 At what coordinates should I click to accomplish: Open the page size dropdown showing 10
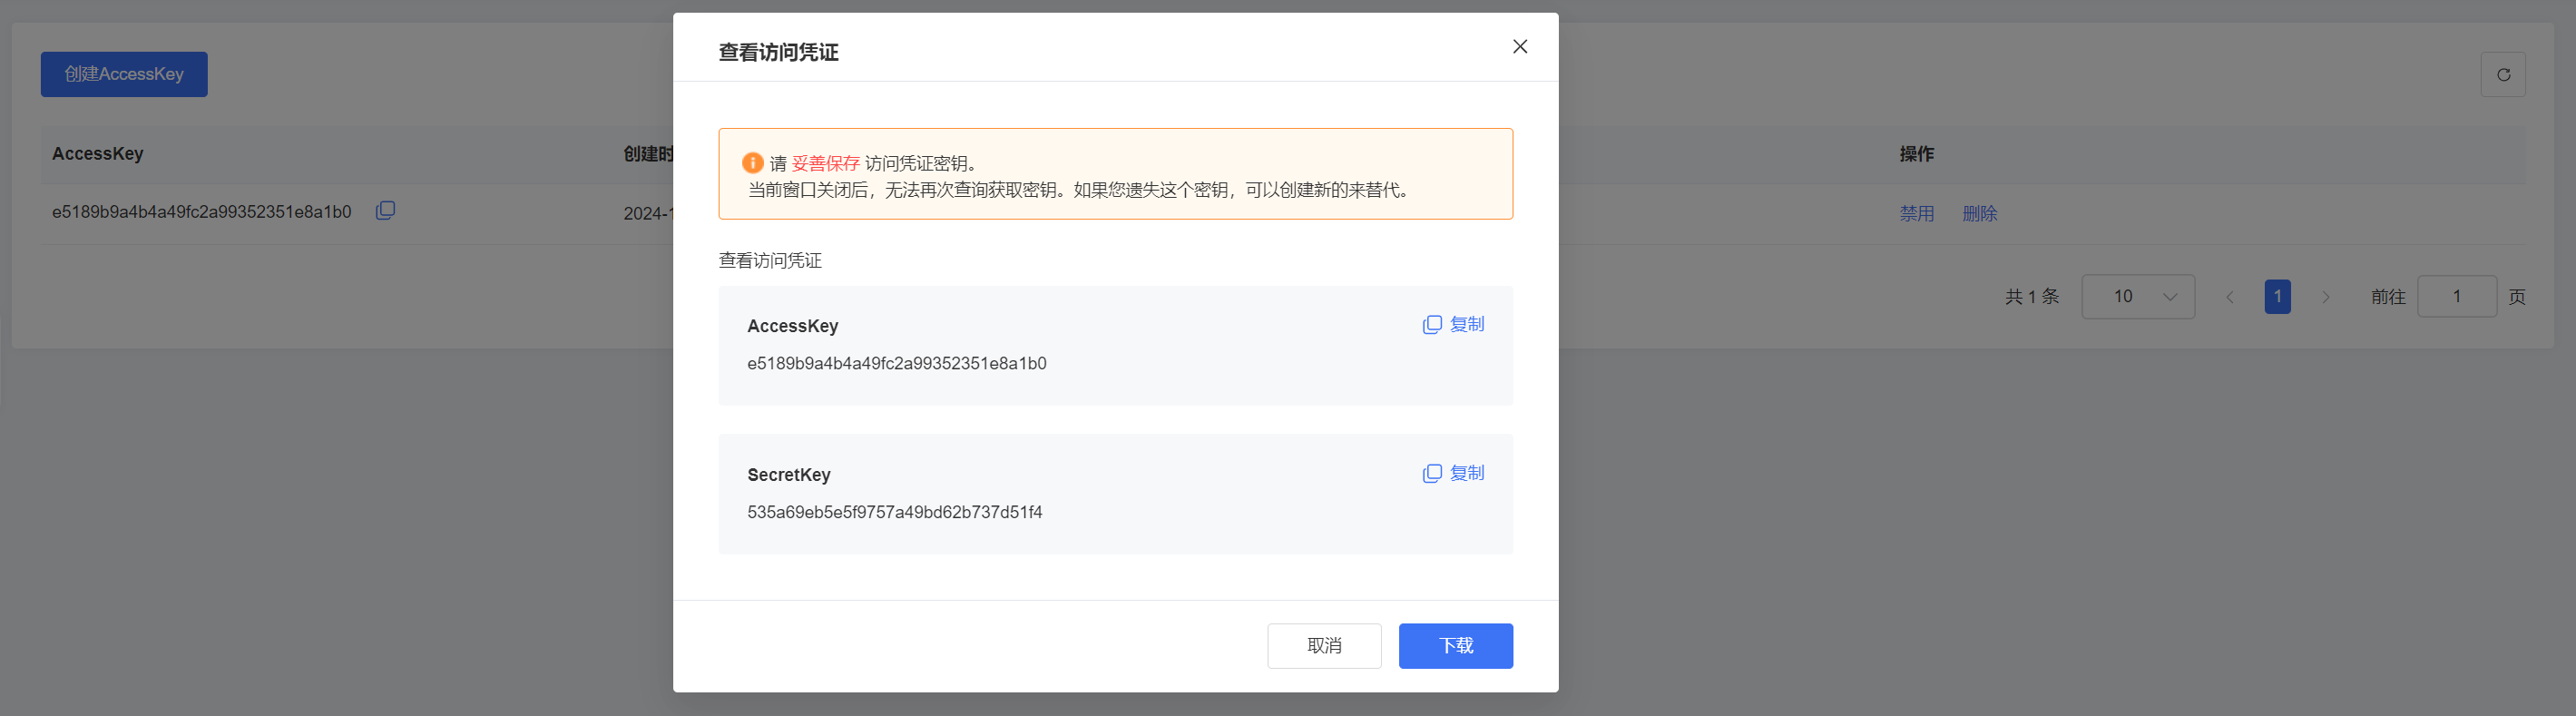tap(2138, 297)
